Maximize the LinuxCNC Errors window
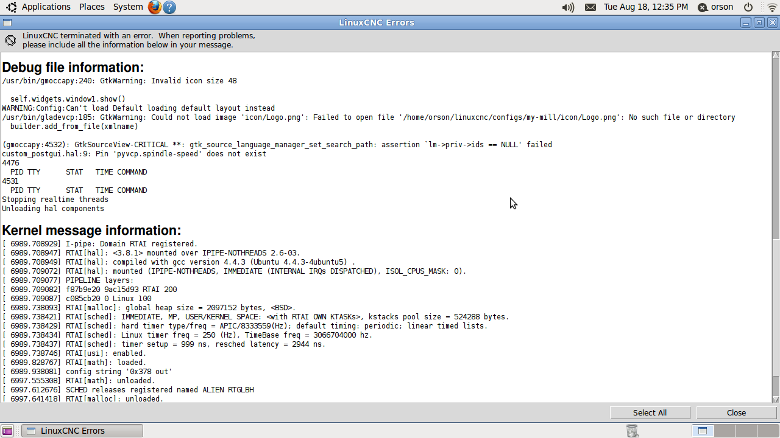 pos(759,23)
